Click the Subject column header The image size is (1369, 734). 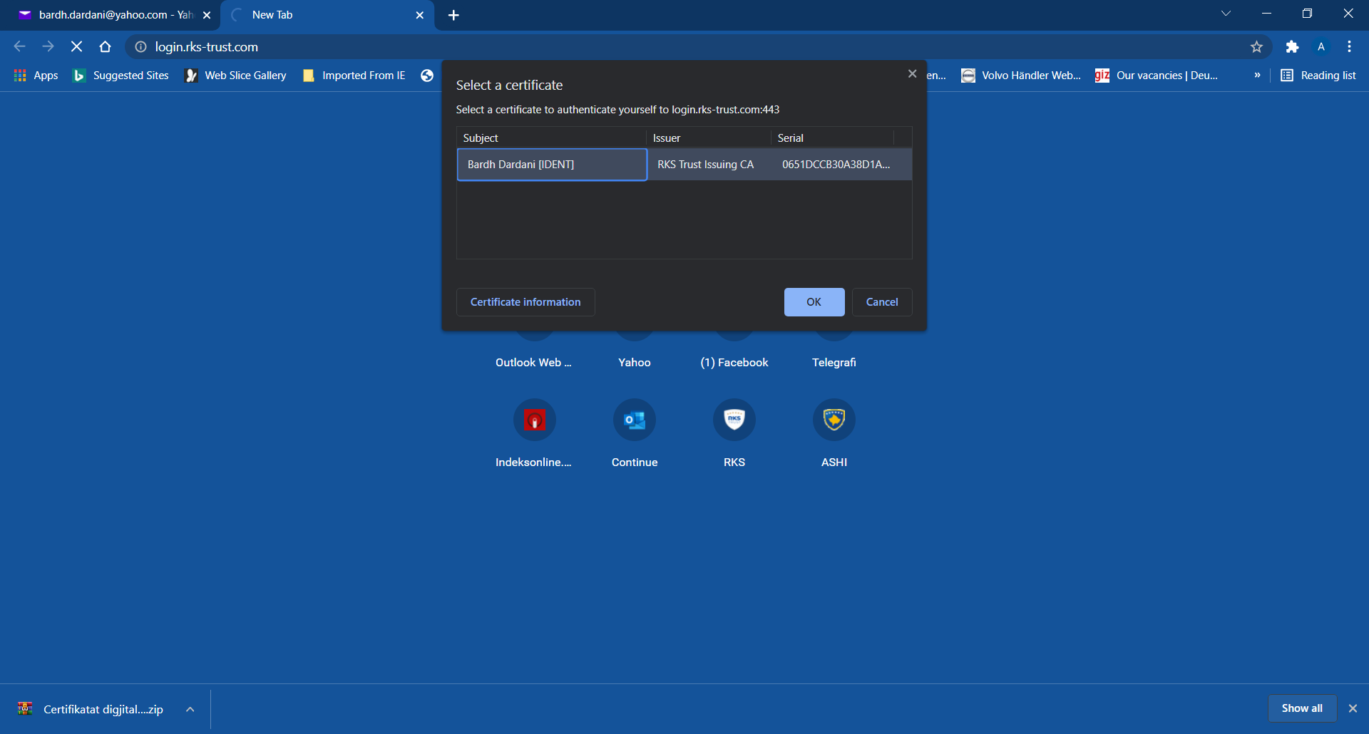click(551, 138)
